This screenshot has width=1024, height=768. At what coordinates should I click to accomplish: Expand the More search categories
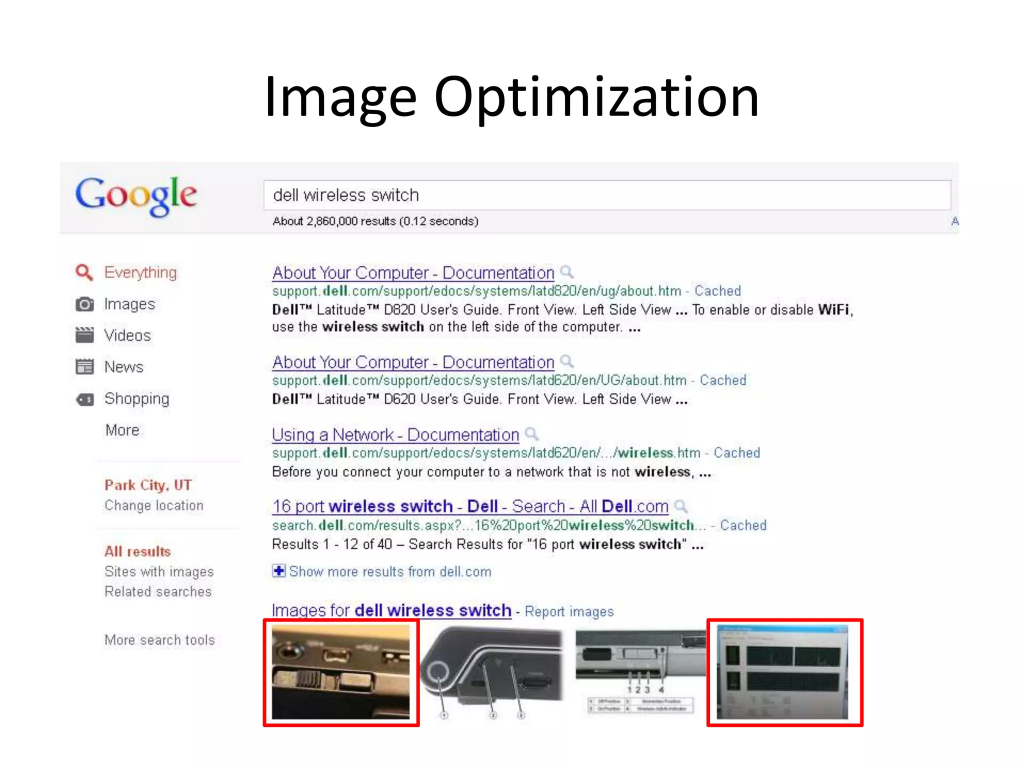[x=122, y=430]
